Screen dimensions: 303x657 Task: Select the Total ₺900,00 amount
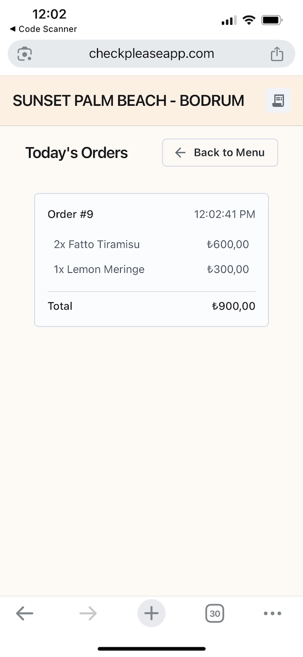pyautogui.click(x=233, y=306)
